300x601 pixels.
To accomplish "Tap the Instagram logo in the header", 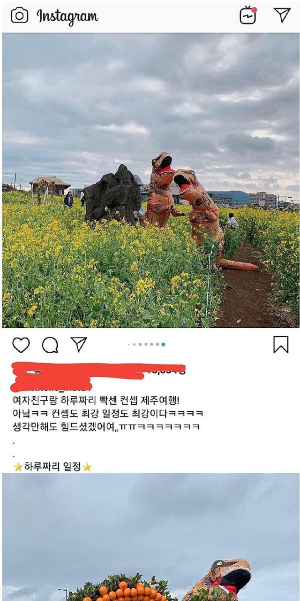I will (67, 16).
